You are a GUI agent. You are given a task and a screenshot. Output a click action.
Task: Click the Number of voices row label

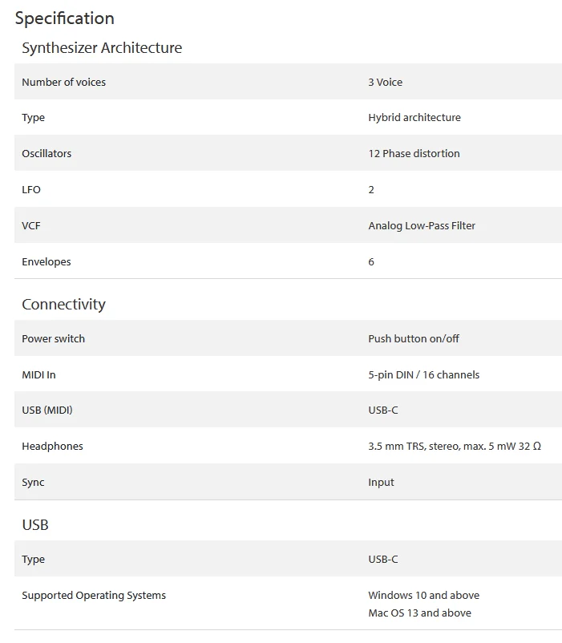click(x=63, y=82)
